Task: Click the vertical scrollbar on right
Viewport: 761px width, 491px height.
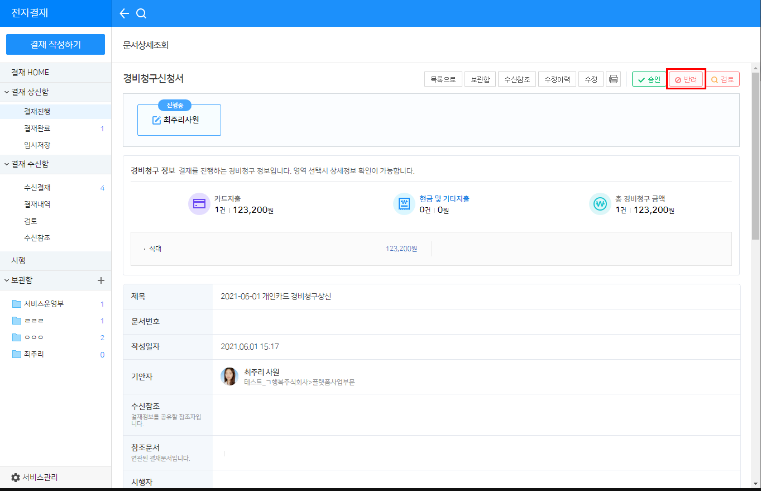Action: pos(755,156)
